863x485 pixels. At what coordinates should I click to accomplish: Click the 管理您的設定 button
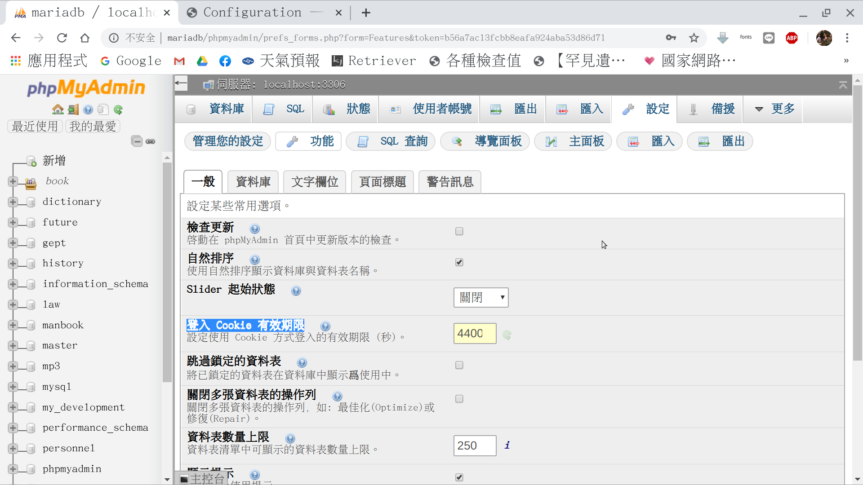click(228, 141)
